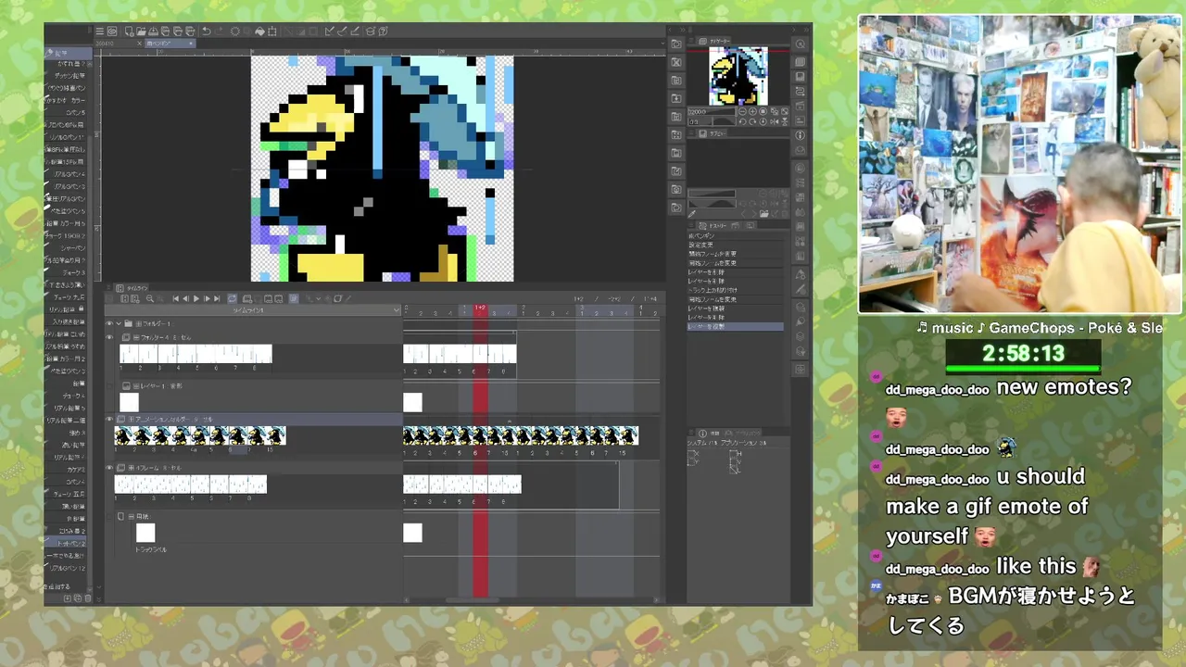Zoom in using Navigator plus icon
The height and width of the screenshot is (667, 1186).
tap(752, 111)
